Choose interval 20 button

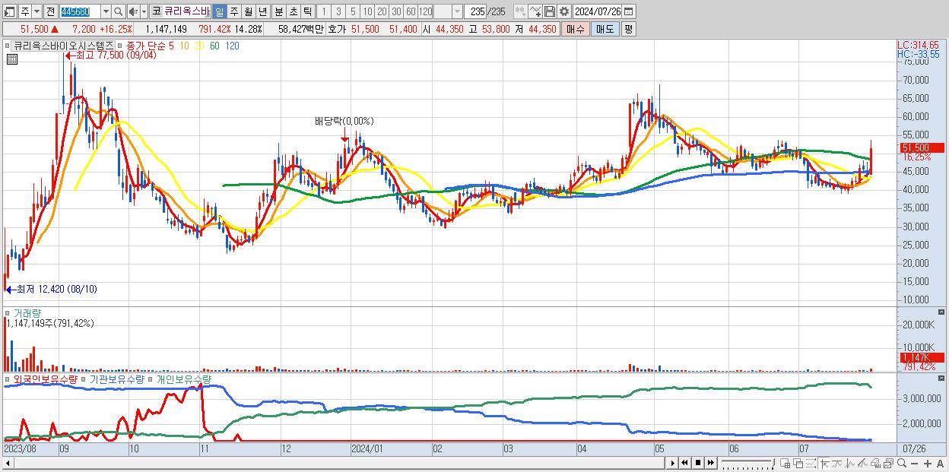[382, 11]
